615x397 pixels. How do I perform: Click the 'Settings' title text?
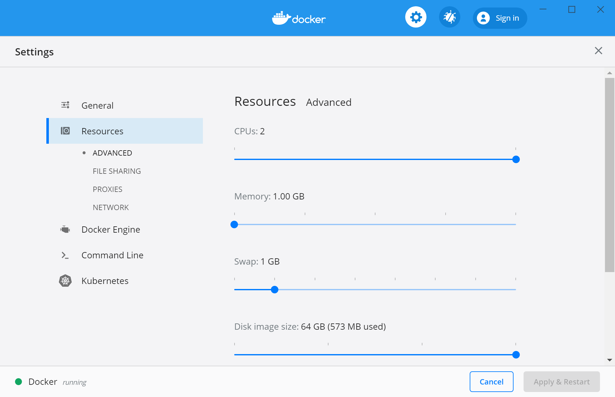(34, 52)
